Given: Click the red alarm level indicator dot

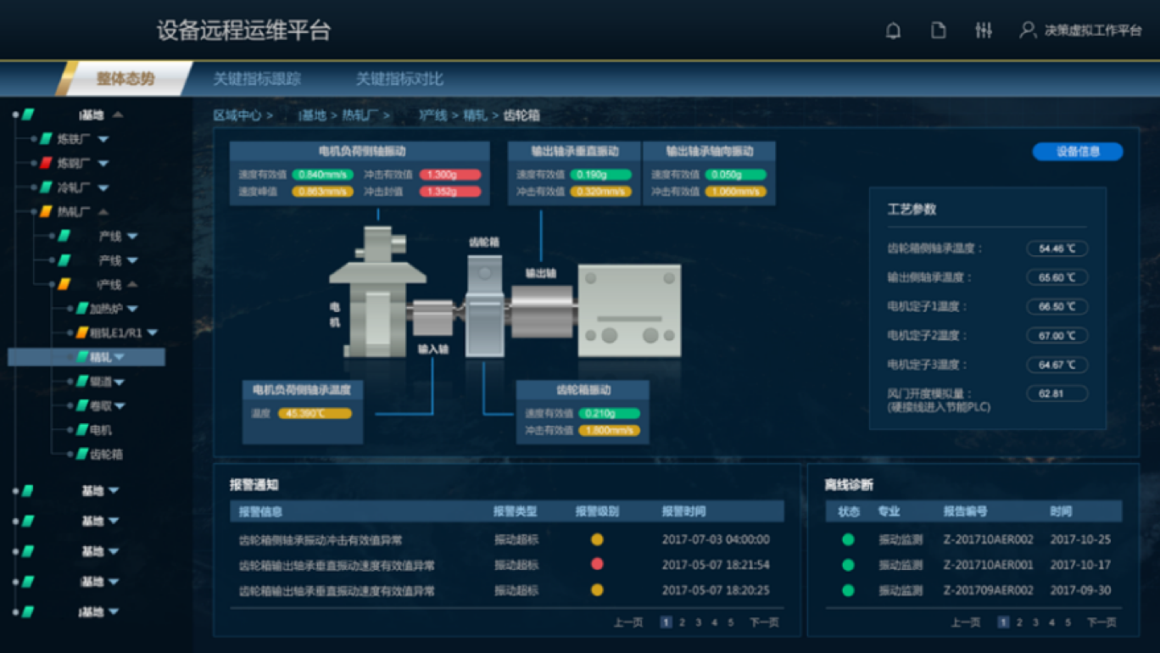Looking at the screenshot, I should 597,565.
